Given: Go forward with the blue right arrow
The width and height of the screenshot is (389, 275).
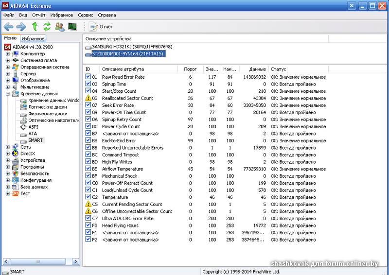Looking at the screenshot, I should click(x=21, y=27).
